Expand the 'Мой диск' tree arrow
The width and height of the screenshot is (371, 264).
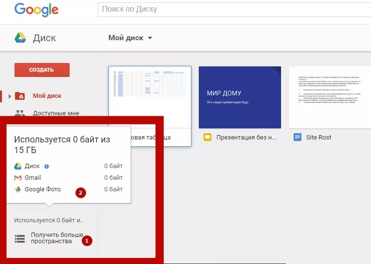point(10,96)
